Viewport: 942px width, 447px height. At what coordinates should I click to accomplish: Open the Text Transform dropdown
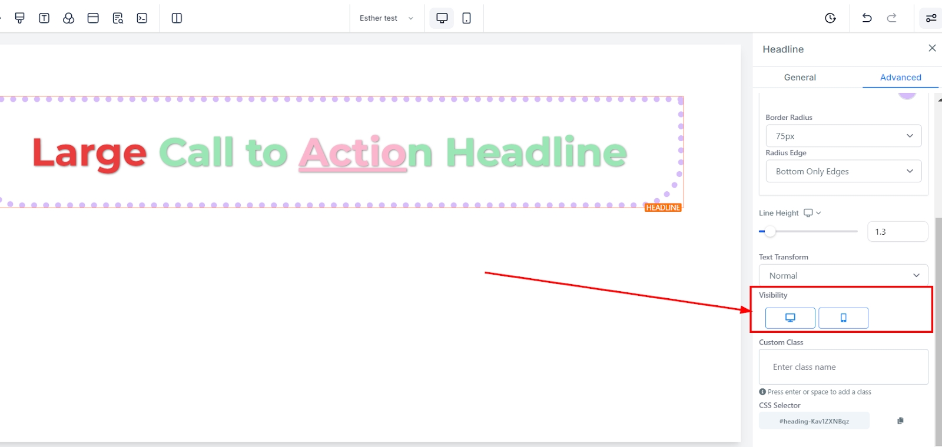click(843, 275)
